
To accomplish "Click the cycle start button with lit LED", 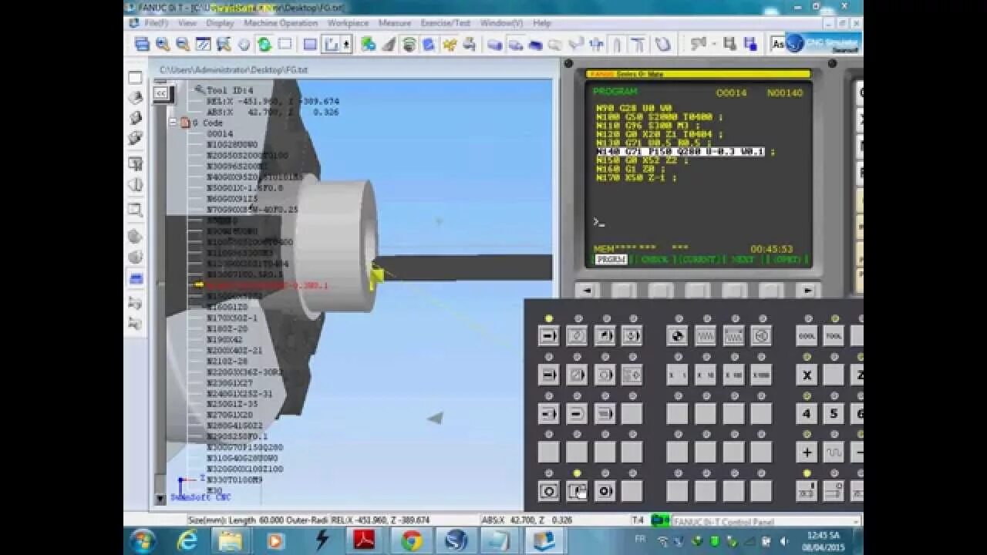I will coord(577,491).
